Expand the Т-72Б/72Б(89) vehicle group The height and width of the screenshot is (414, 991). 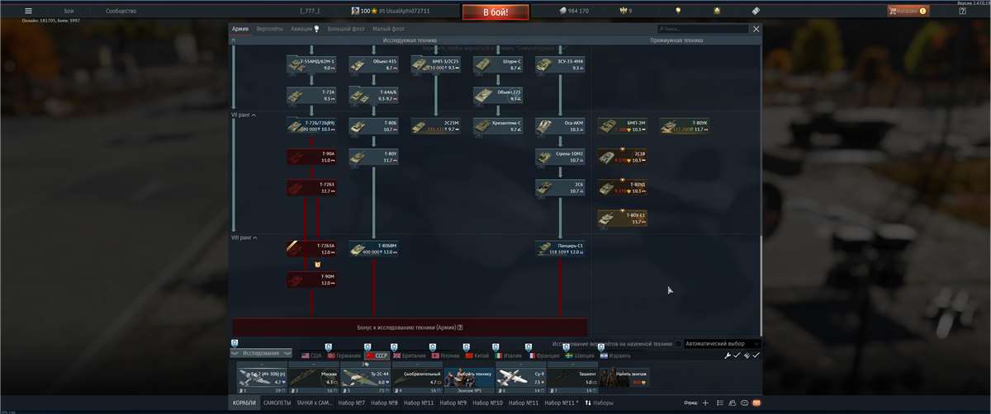(310, 126)
